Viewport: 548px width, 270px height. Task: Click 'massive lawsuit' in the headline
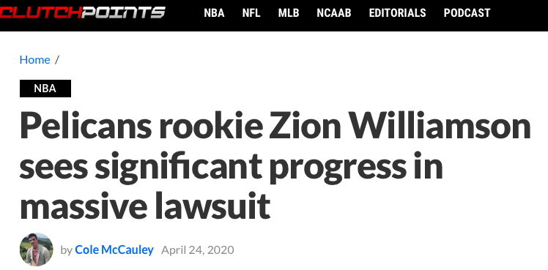click(145, 205)
